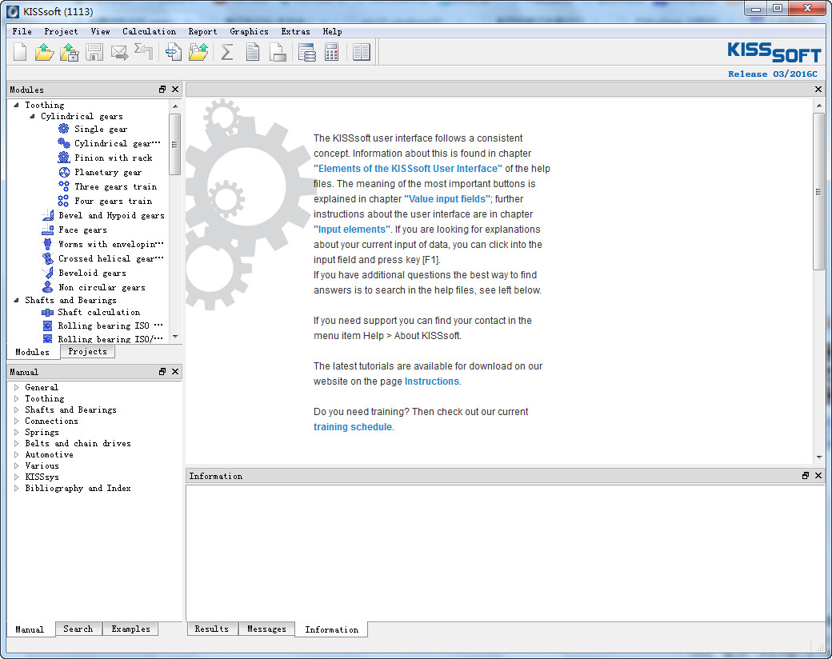
Task: Click the Modules tree scroll-down arrow
Action: point(175,337)
